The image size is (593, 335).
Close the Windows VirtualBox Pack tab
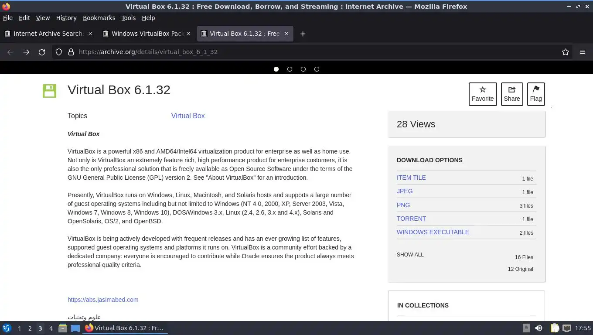click(188, 34)
